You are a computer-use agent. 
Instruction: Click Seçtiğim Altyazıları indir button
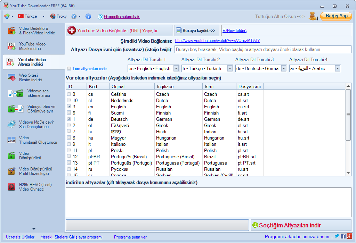301,225
